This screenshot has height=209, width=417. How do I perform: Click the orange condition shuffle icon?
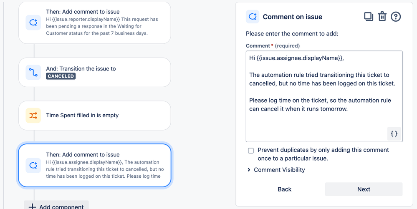pyautogui.click(x=33, y=116)
